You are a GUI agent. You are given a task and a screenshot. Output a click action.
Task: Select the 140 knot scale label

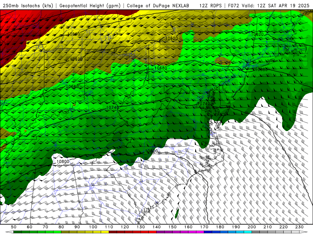pos(156,227)
